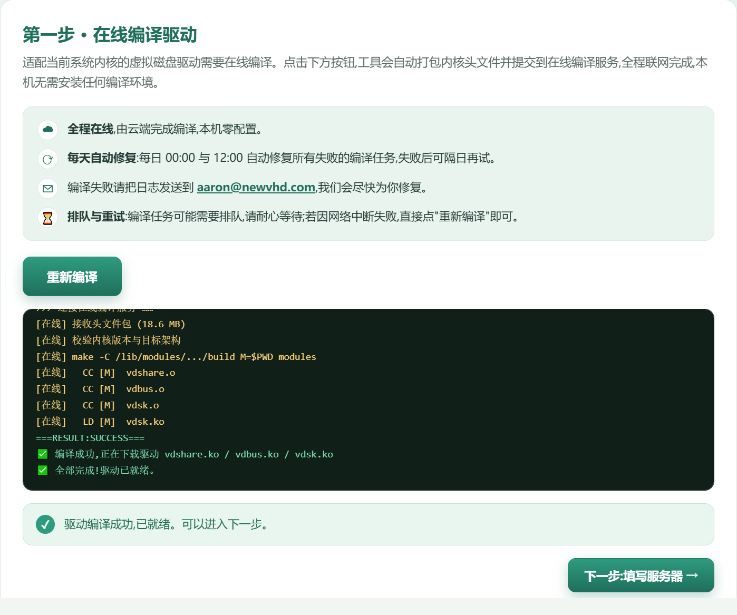Click the ===RESULT:SUCCESS=== log line
Screen dimensions: 737x615
point(90,438)
